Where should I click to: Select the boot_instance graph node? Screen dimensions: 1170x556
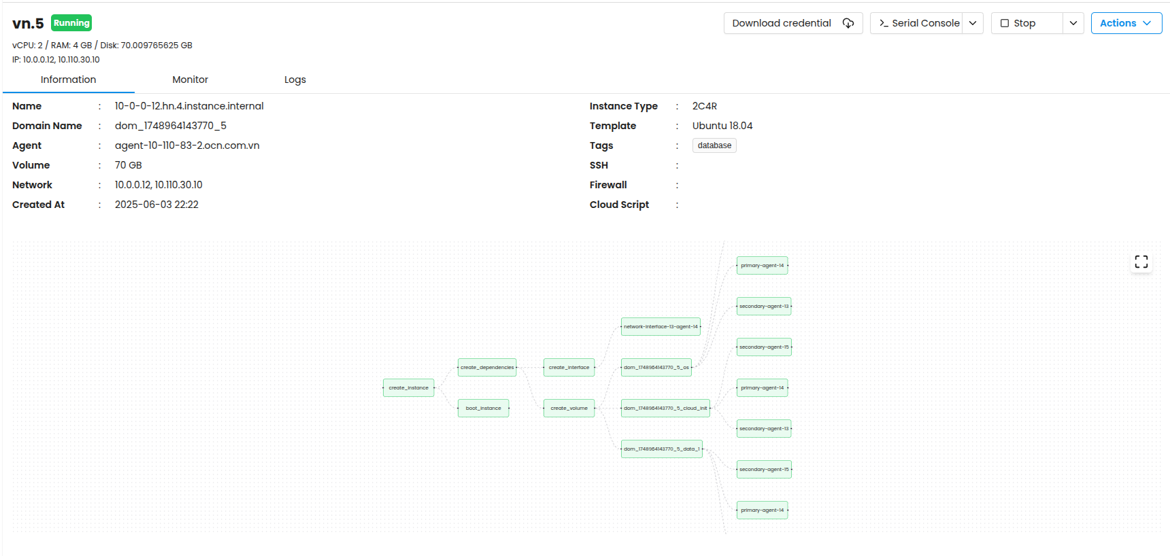pos(483,409)
